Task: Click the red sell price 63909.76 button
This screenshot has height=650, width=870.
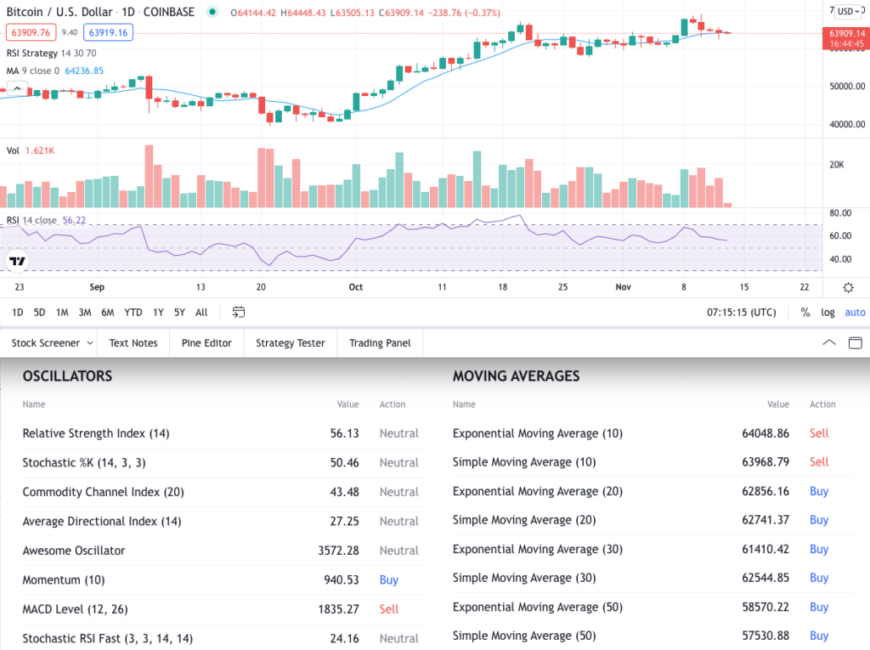Action: click(x=31, y=32)
